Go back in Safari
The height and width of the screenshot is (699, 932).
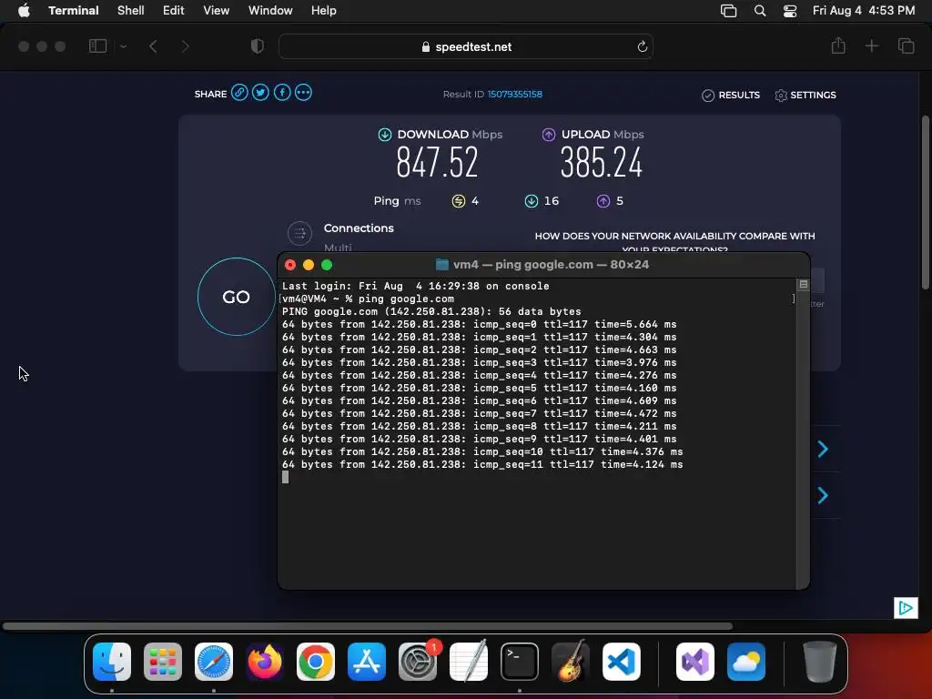(x=153, y=46)
